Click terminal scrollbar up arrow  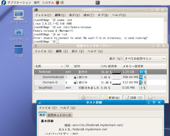(165, 20)
